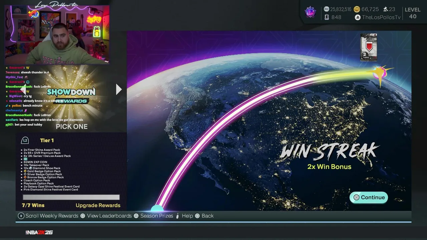Click the 2x Win Bonus text

(x=329, y=167)
